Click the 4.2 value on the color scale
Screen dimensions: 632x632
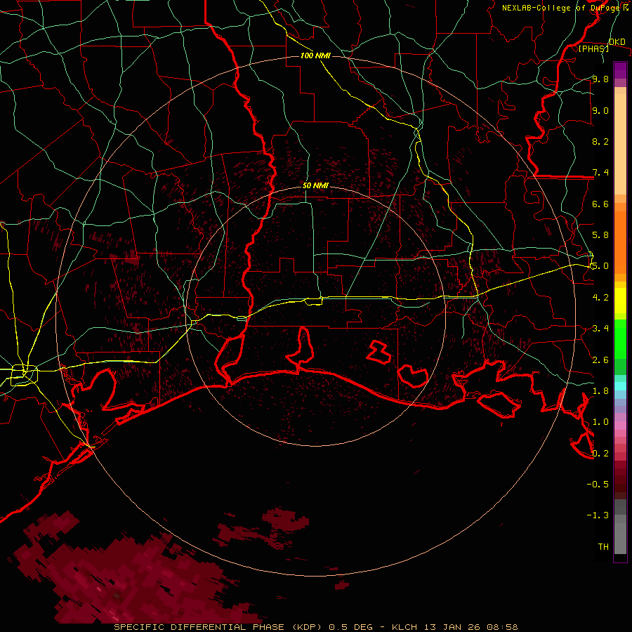(600, 298)
